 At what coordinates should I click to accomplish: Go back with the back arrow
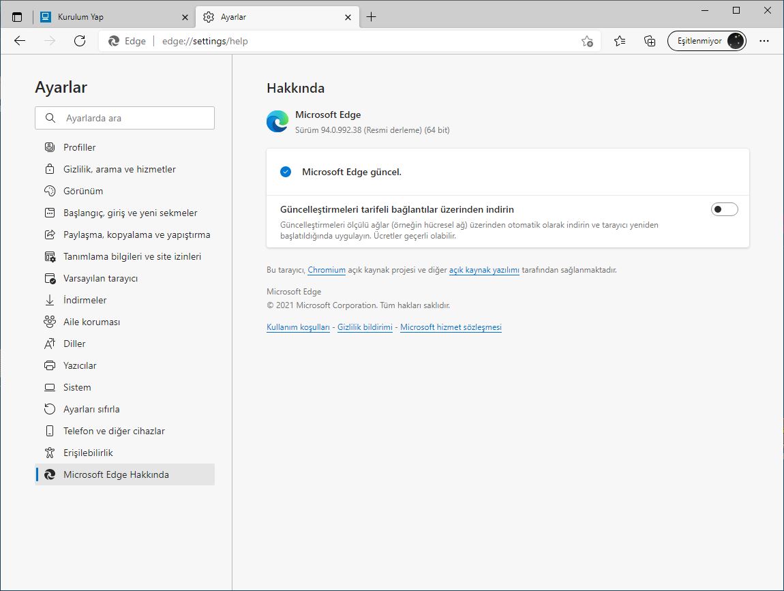pos(20,41)
